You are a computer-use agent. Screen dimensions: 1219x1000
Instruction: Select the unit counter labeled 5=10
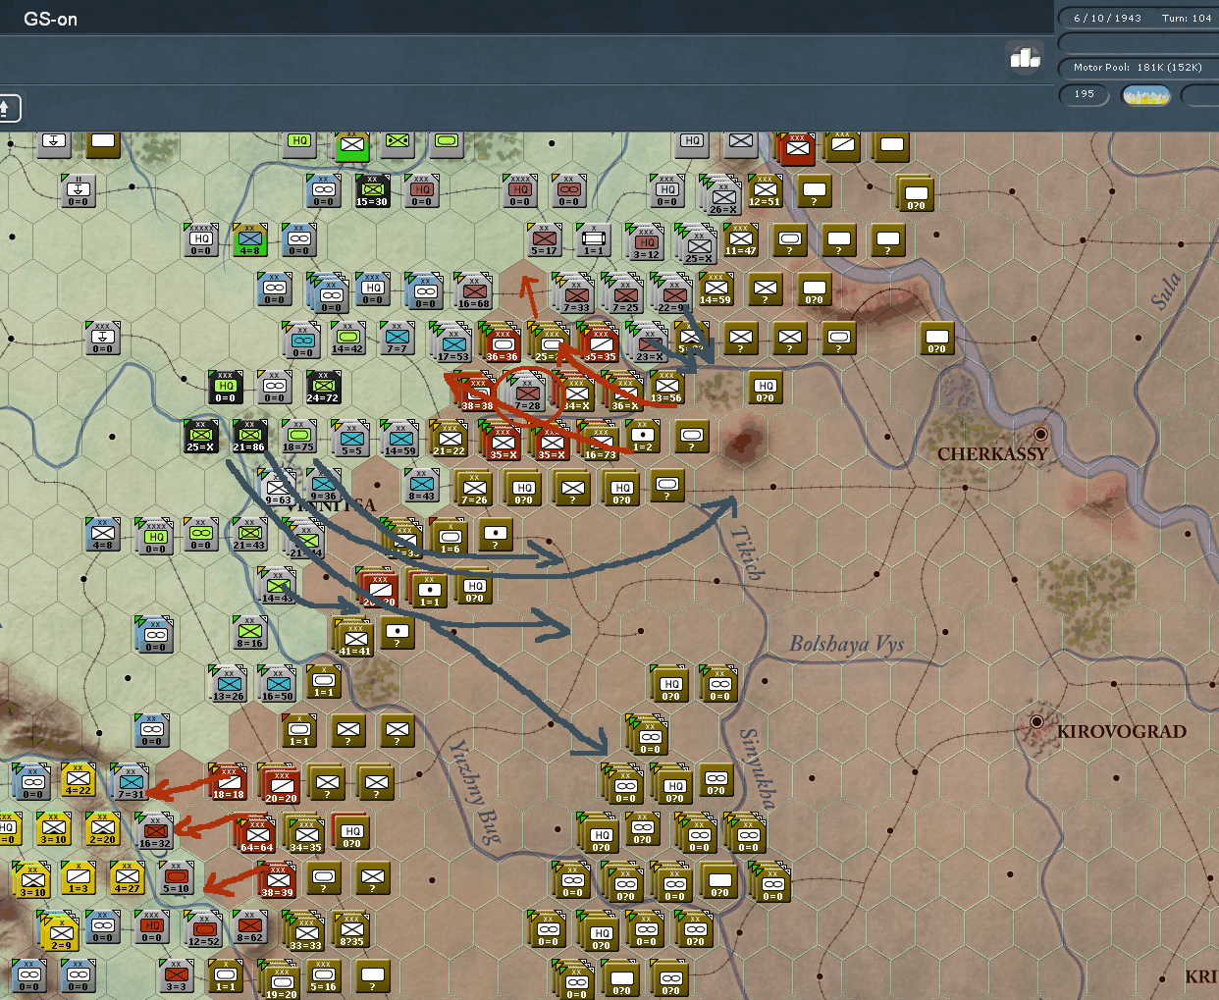coord(177,878)
